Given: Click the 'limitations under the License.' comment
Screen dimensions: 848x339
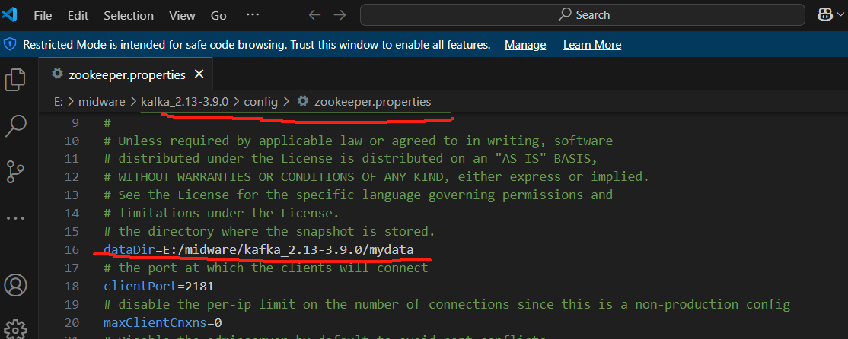Looking at the screenshot, I should (x=222, y=214).
